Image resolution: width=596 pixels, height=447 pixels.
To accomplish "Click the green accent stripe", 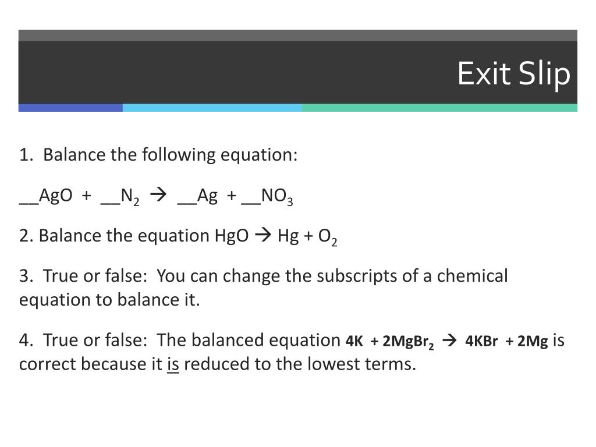I will coord(439,108).
